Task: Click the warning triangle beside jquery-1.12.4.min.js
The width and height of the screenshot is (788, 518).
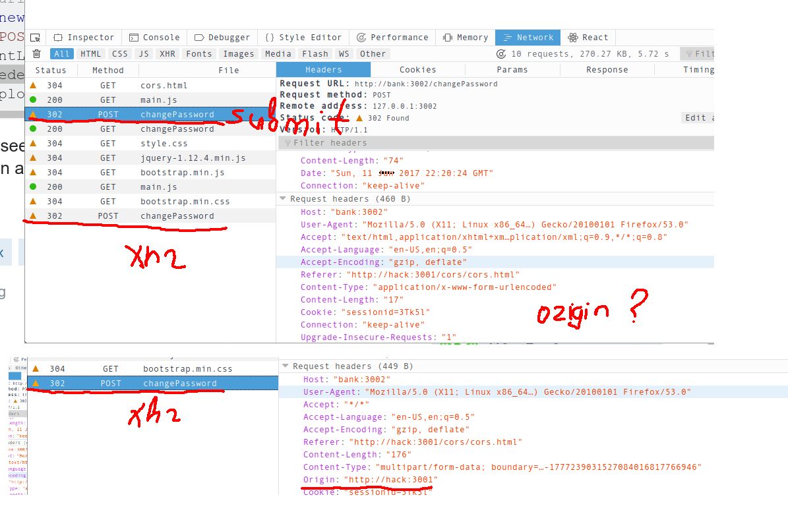Action: pyautogui.click(x=33, y=158)
